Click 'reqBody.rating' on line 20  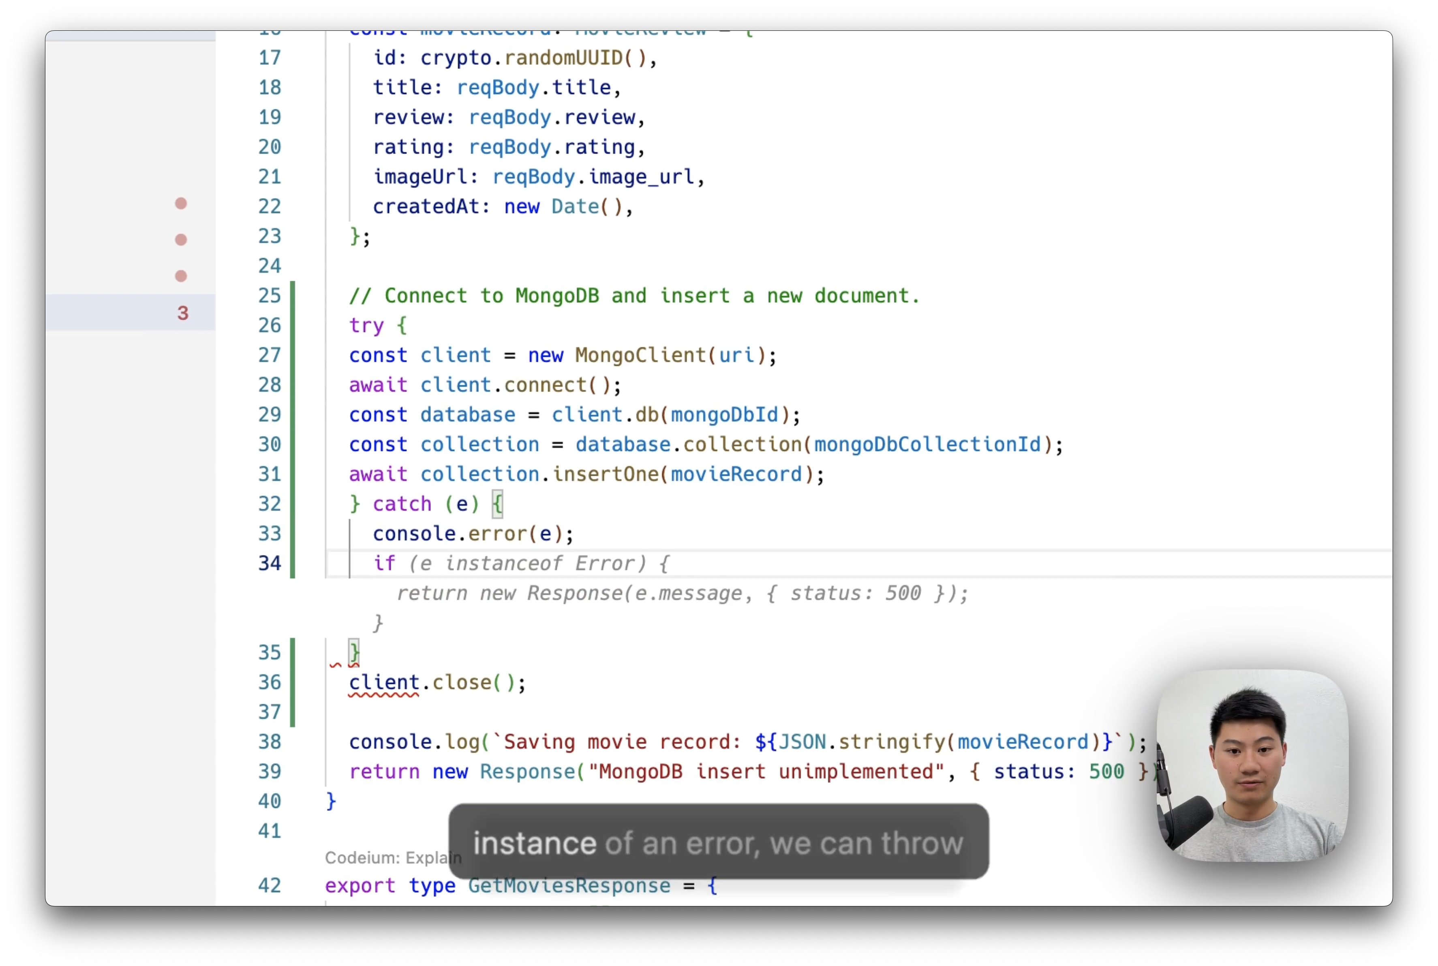[x=552, y=147]
